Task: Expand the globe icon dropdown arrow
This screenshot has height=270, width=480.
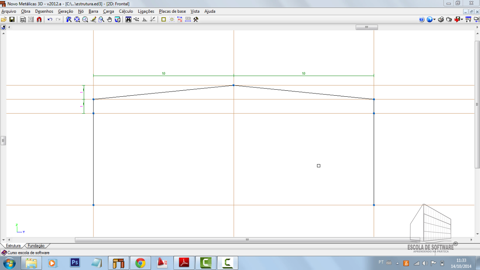Action: (x=435, y=19)
